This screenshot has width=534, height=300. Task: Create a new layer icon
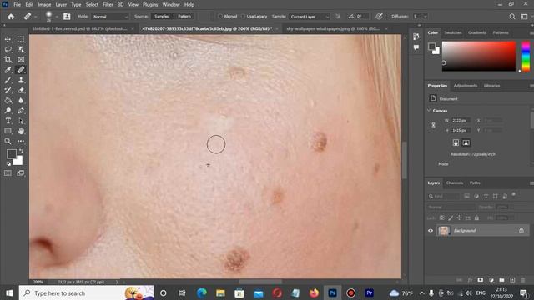tap(512, 280)
